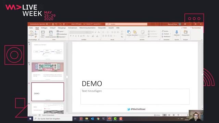Screen dimensions: 219x123
Task: Switch to the Animationen tab
Action: pyautogui.click(x=73, y=28)
